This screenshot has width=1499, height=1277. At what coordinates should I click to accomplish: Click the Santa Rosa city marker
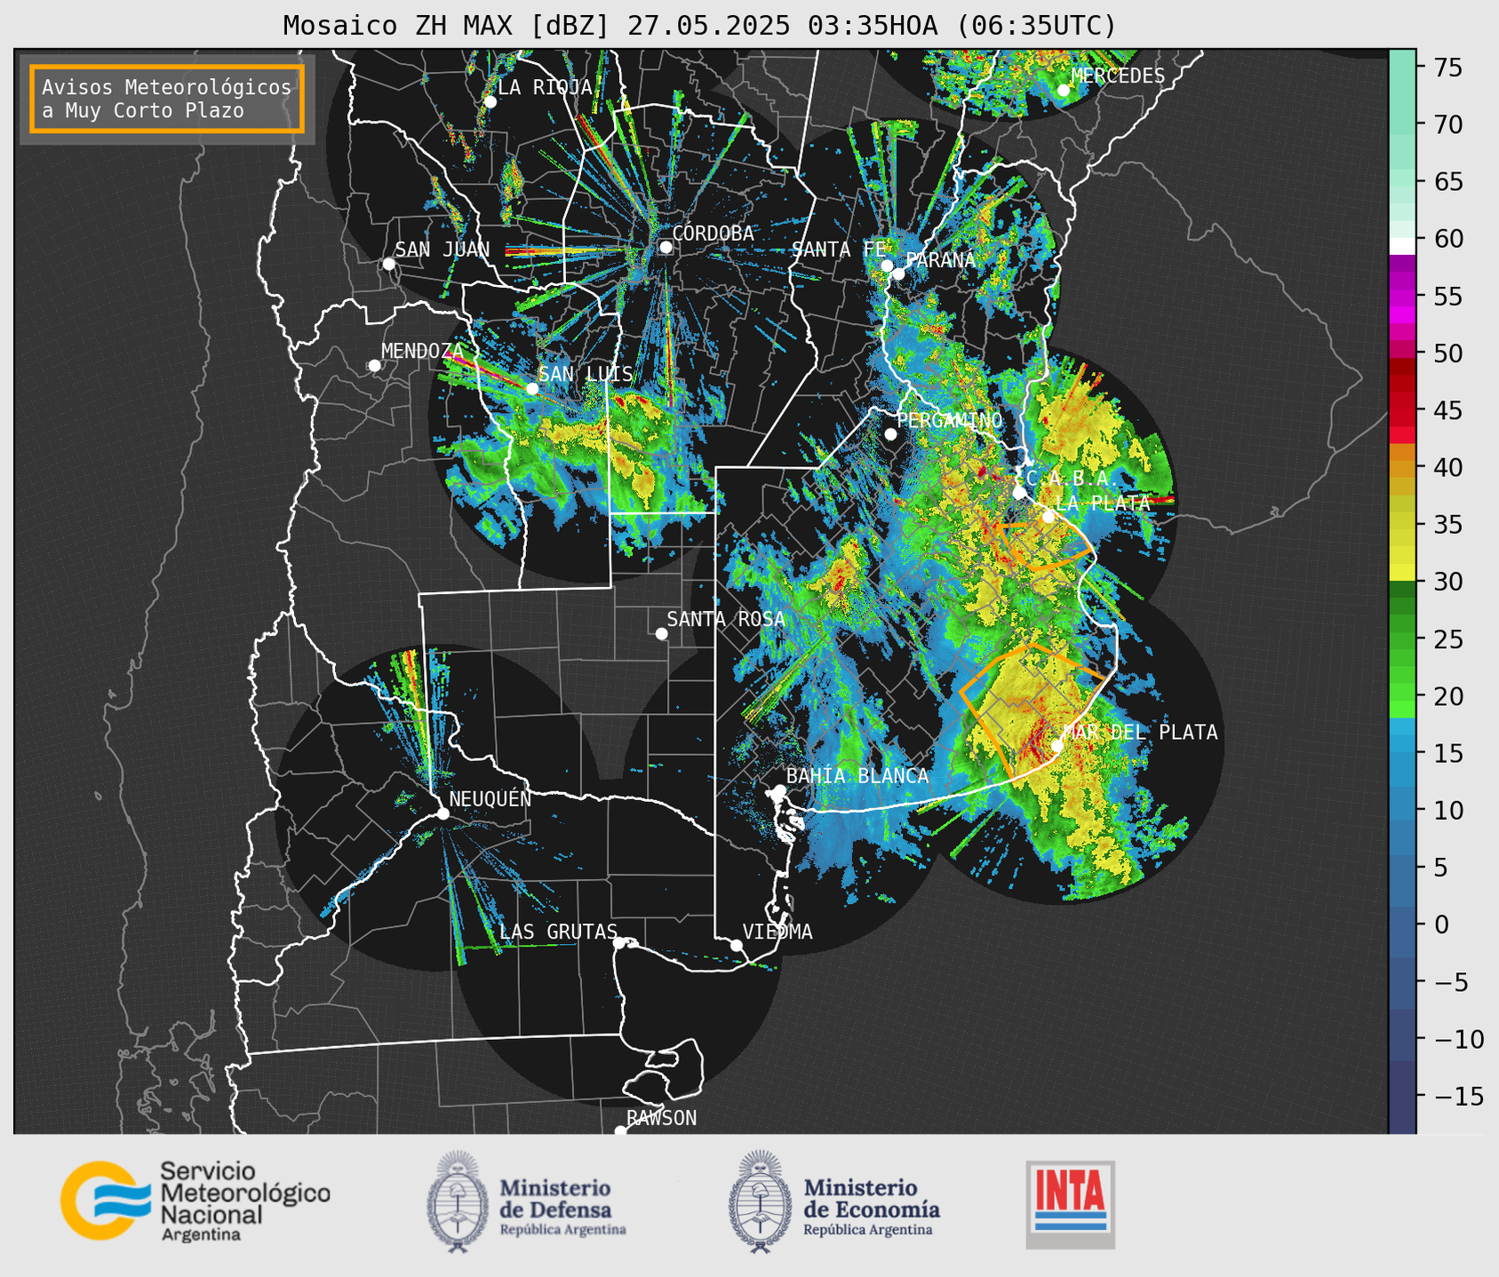click(661, 633)
